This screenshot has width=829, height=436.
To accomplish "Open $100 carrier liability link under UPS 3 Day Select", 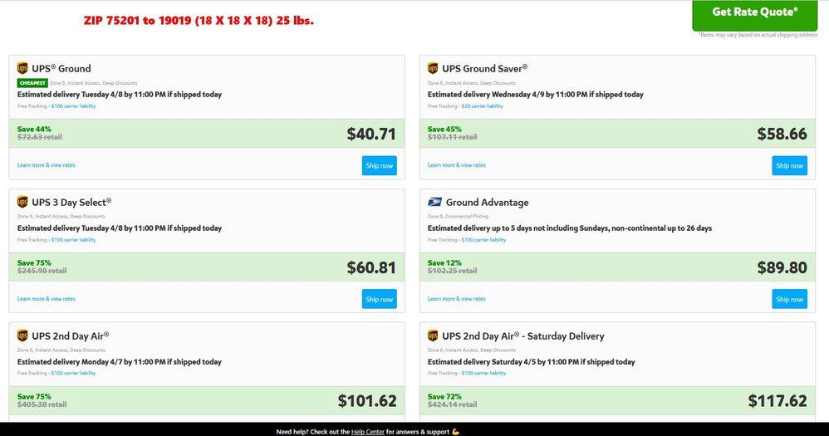I will (73, 240).
